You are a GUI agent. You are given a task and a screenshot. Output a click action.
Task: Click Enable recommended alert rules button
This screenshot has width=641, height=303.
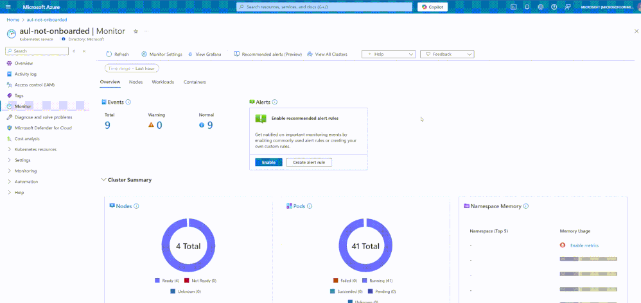pyautogui.click(x=268, y=162)
